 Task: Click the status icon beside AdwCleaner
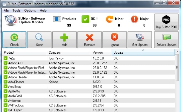click(x=6, y=82)
